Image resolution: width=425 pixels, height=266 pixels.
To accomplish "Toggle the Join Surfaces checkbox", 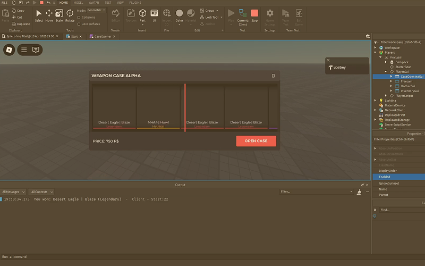I will click(x=79, y=24).
